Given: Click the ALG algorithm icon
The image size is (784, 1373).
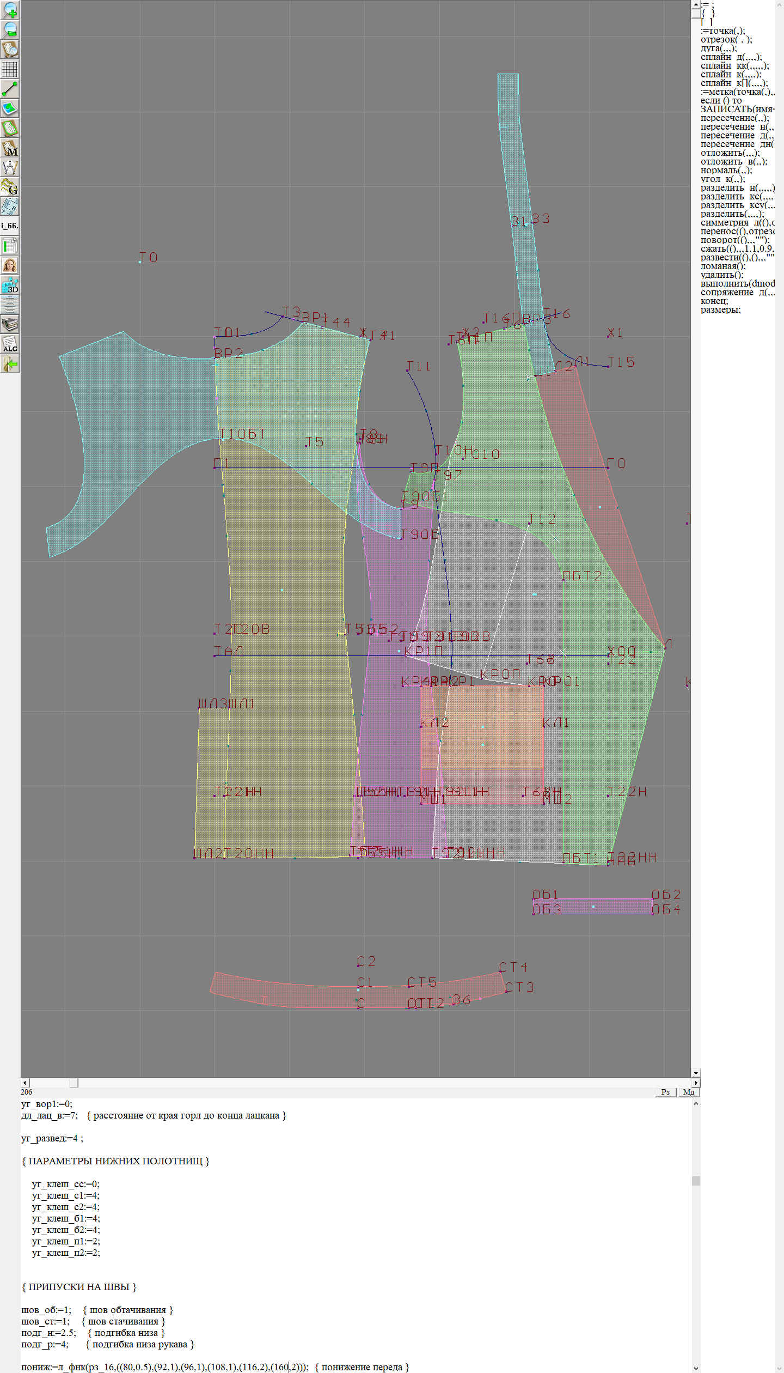Looking at the screenshot, I should [x=10, y=344].
